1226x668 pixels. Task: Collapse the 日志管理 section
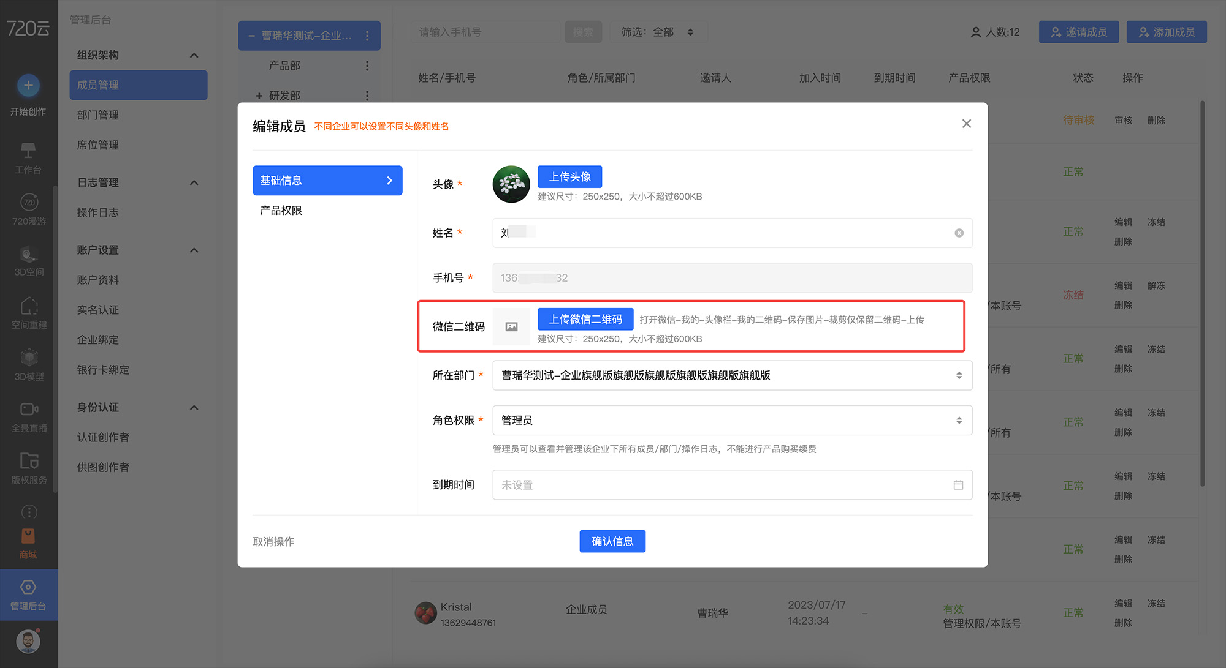pos(194,182)
